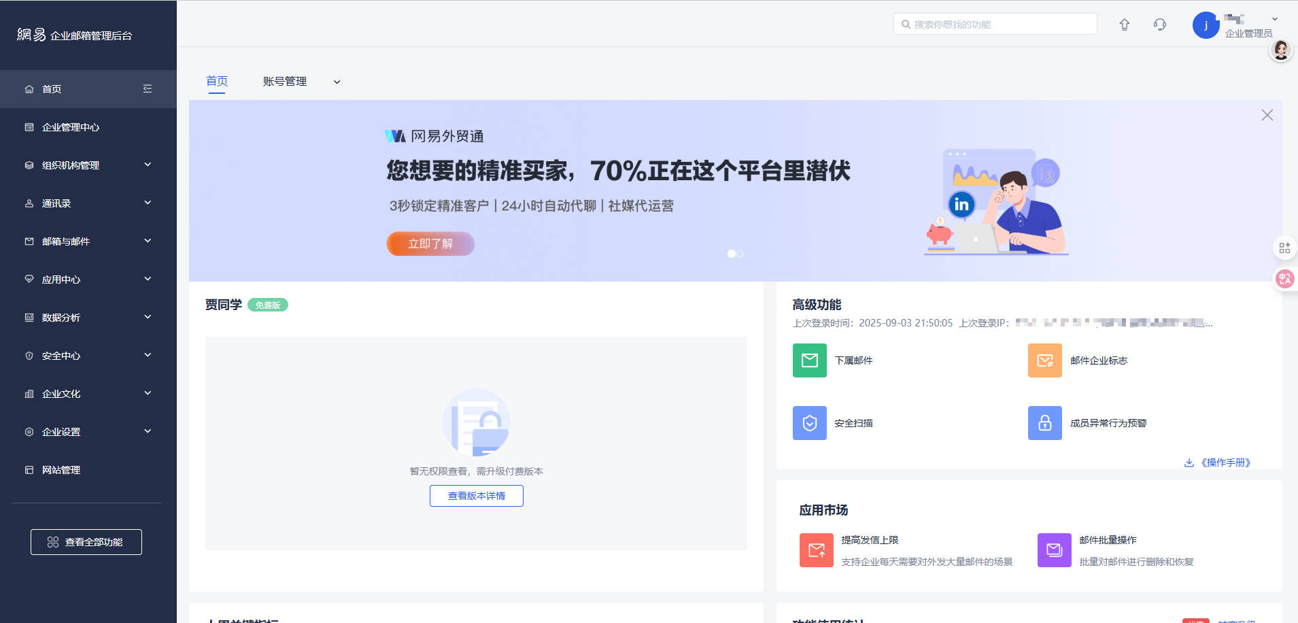Open 网站管理 in the sidebar

click(x=88, y=470)
